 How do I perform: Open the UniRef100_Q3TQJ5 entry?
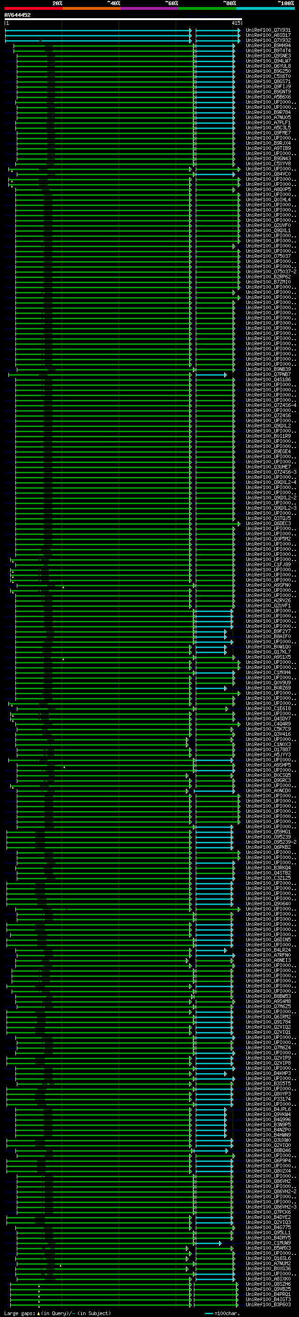268,519
